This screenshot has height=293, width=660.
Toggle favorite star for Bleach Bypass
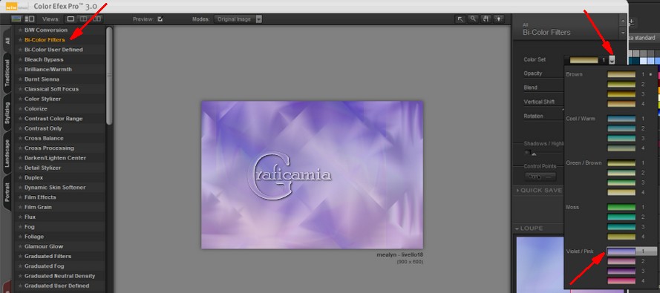pos(20,59)
